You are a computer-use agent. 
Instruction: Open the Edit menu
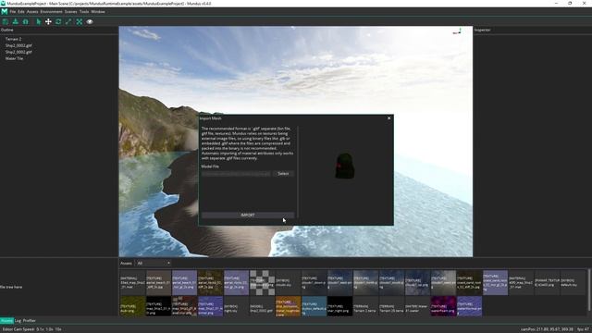pos(21,12)
